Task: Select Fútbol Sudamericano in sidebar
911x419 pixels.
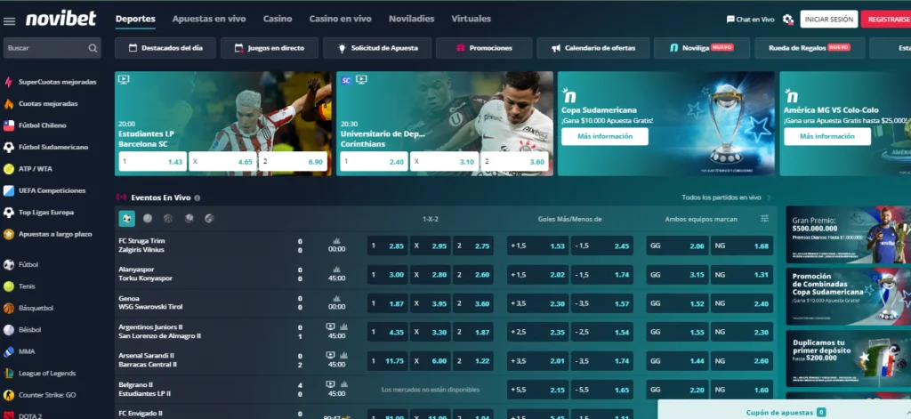Action: click(46, 148)
